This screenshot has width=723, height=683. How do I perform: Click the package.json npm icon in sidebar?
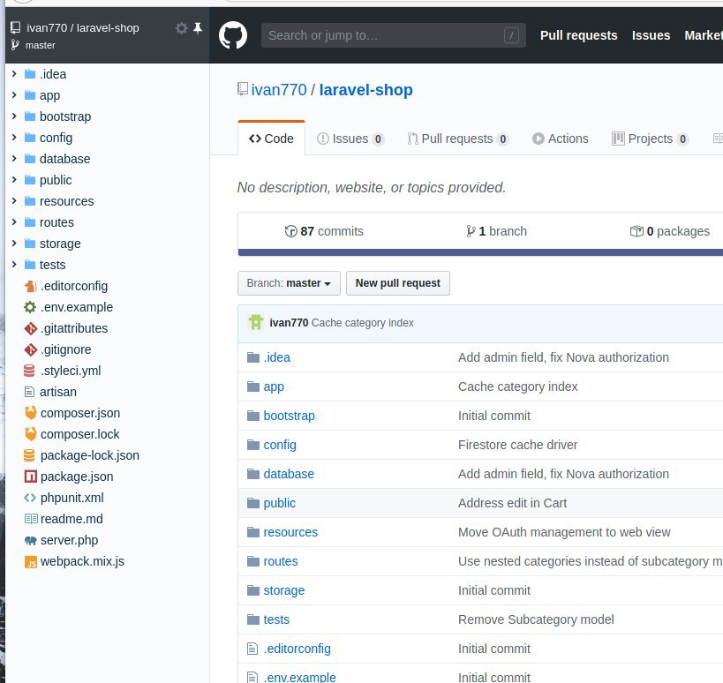coord(30,477)
